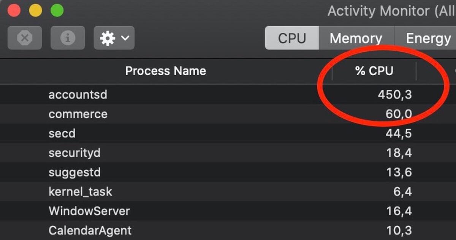Image resolution: width=456 pixels, height=240 pixels.
Task: Switch to the Memory tab
Action: 356,38
